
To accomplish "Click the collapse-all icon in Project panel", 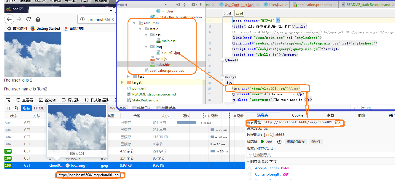I will tap(185, 4).
